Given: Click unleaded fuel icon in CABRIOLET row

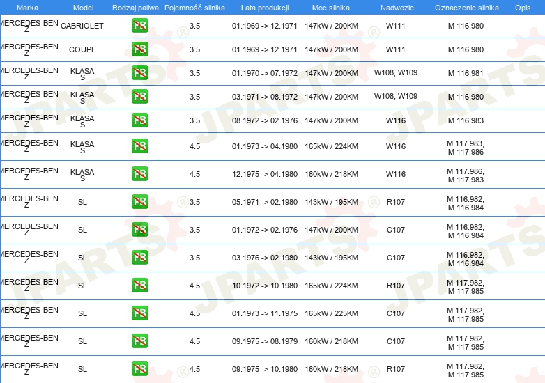Looking at the screenshot, I should point(139,26).
